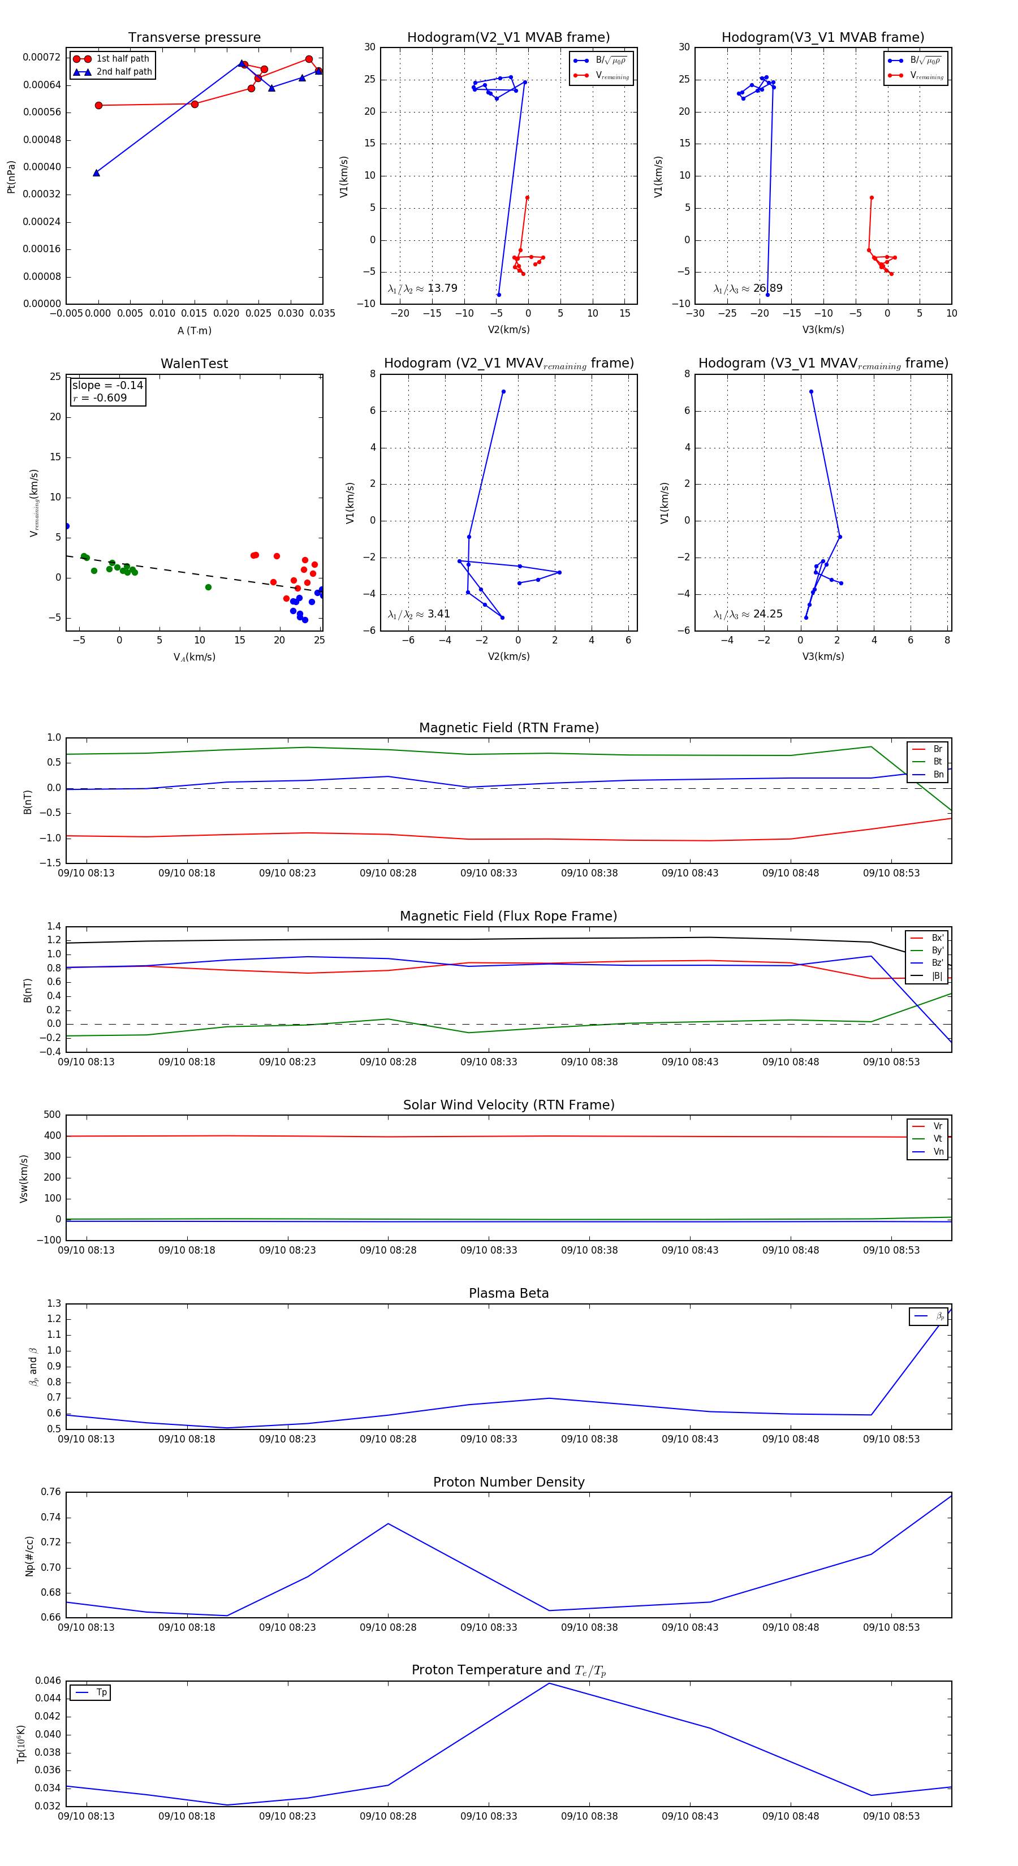1018x1866 pixels.
Task: Click the 'Hodogram (V3_V1 MVAV remaining frame)' title
Action: pyautogui.click(x=823, y=364)
